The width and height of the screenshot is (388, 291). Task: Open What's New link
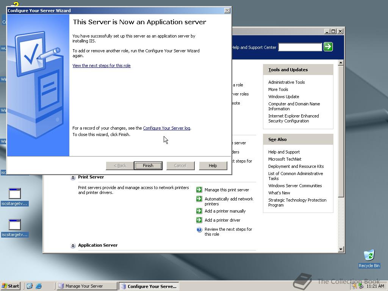pos(279,193)
